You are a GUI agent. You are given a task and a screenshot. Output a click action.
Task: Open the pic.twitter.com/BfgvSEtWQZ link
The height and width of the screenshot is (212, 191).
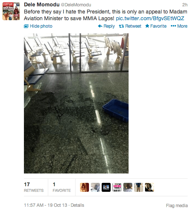click(x=150, y=18)
